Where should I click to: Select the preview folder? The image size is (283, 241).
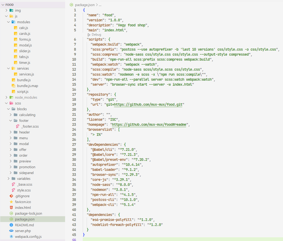pos(25,161)
